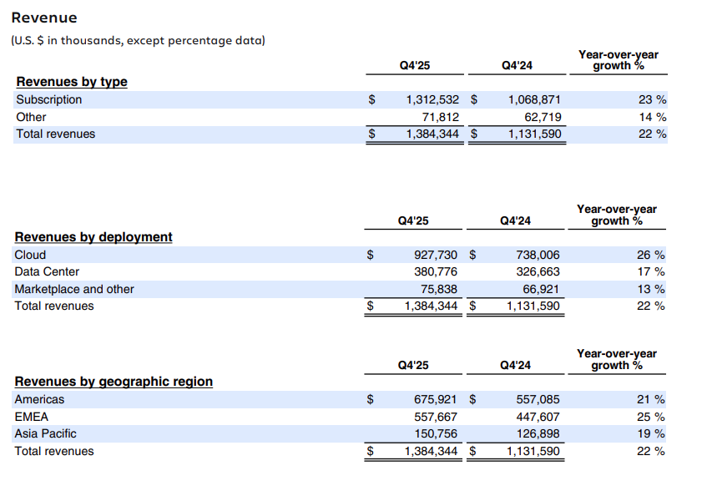Click the Revenues by geographic region header
Image resolution: width=707 pixels, height=481 pixels.
[x=114, y=382]
